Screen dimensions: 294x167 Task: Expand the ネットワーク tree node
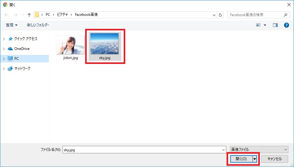[x=4, y=69]
